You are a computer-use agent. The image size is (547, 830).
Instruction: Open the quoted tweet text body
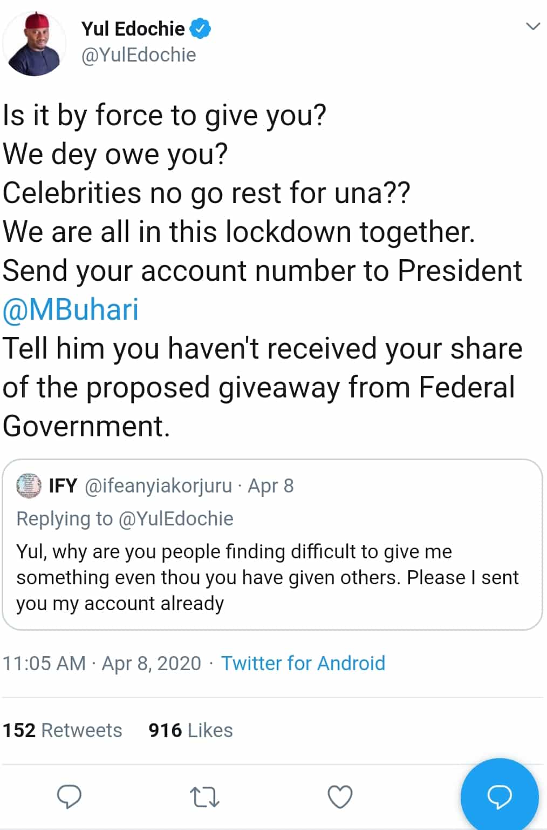267,577
